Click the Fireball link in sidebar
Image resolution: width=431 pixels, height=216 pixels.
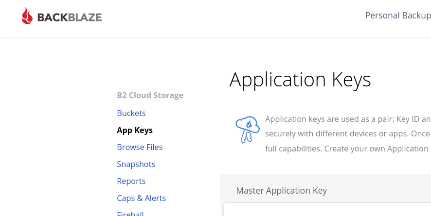click(130, 214)
